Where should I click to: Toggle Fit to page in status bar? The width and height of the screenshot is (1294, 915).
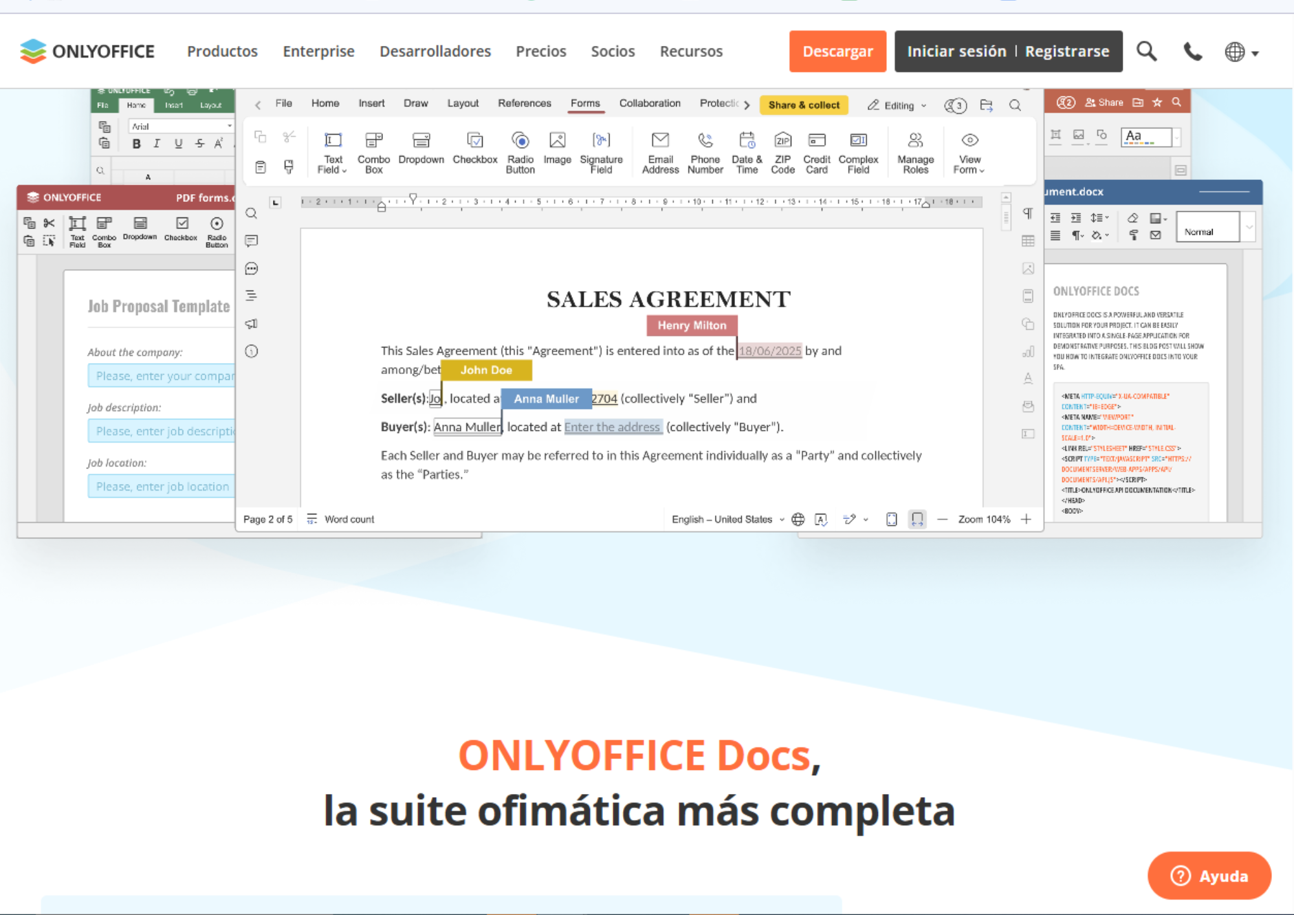point(892,519)
